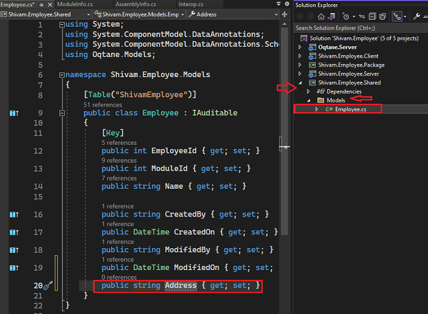This screenshot has width=428, height=314.
Task: Click the '51 references' CodeLens link
Action: click(102, 104)
